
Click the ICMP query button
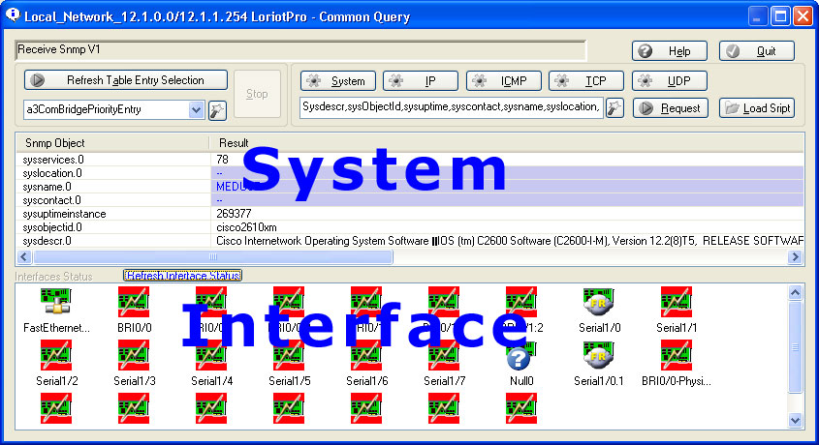point(504,80)
